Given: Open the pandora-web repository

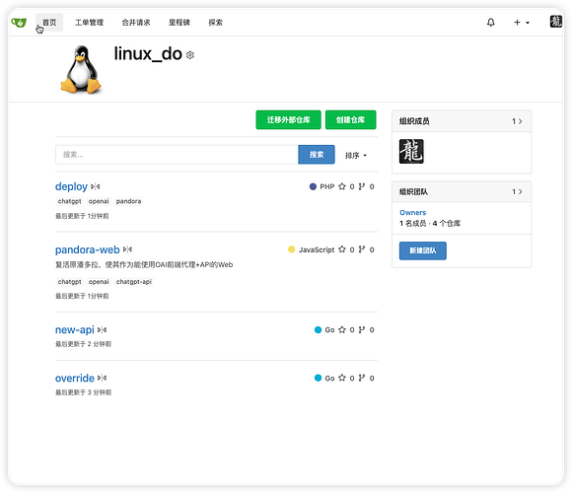Looking at the screenshot, I should tap(87, 249).
